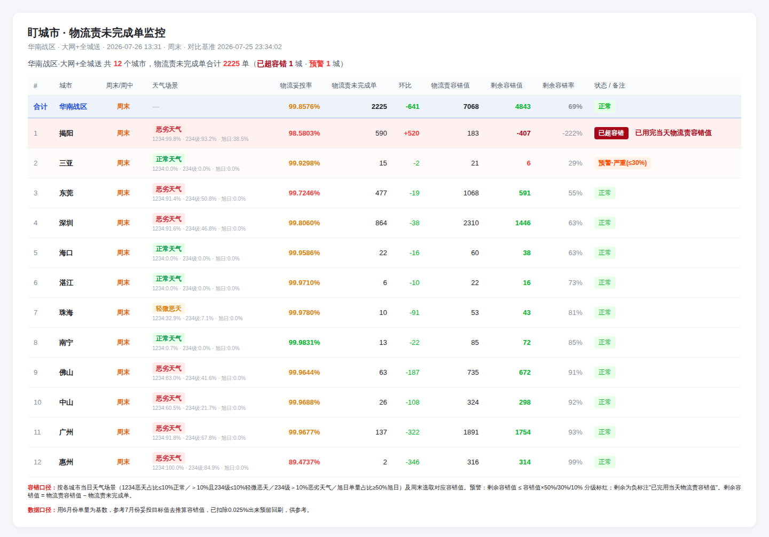Click 湛江's delivery rate 99.9710%

point(304,283)
